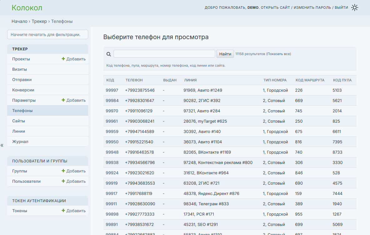Sort by the КОД column header
The width and height of the screenshot is (370, 235).
[x=110, y=80]
